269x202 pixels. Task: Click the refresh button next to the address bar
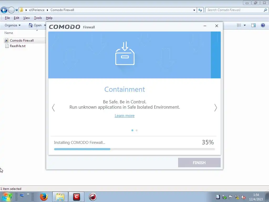[200, 10]
